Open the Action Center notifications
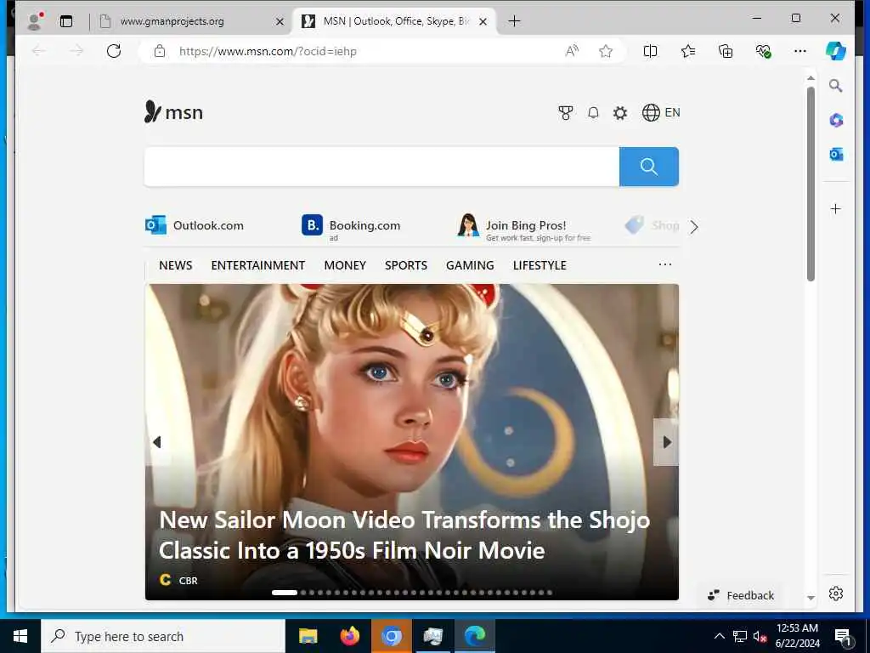Image resolution: width=870 pixels, height=653 pixels. 844,637
